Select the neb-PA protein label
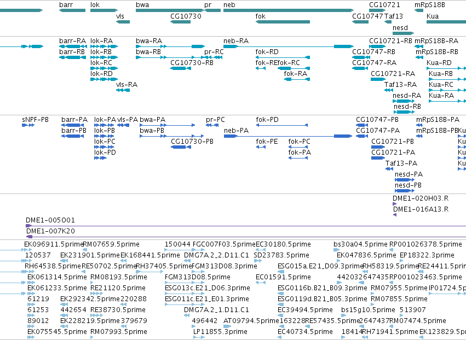Image resolution: width=466 pixels, height=340 pixels. pyautogui.click(x=236, y=131)
